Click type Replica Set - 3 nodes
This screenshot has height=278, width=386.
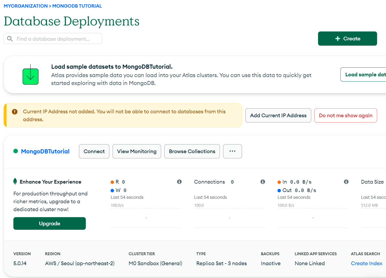[x=221, y=263]
